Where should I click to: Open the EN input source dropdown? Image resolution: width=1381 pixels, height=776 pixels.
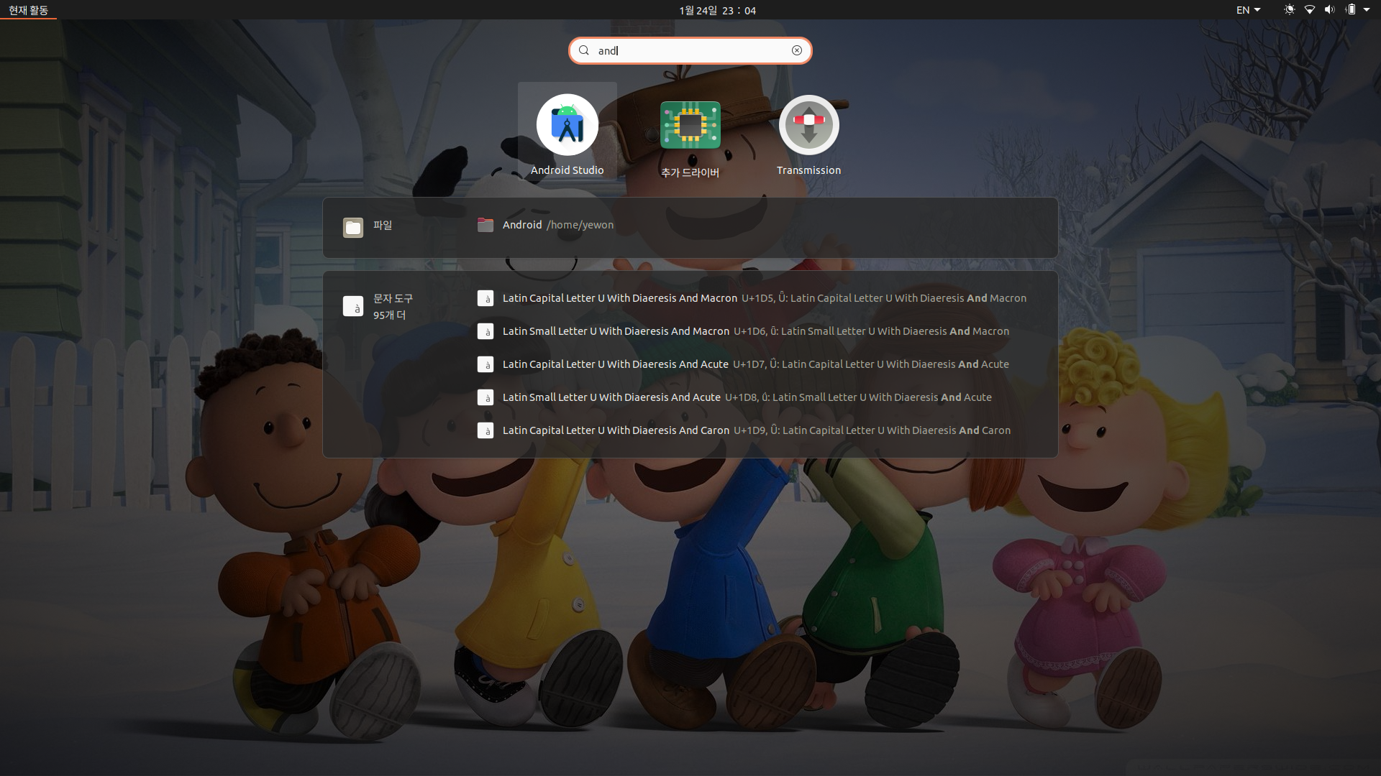coord(1248,10)
